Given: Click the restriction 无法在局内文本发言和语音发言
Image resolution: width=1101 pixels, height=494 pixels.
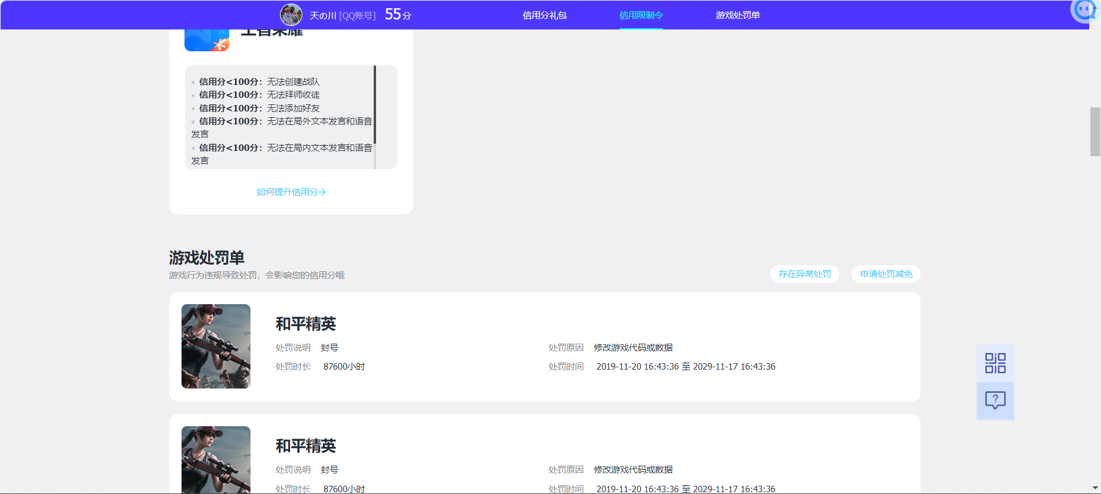Looking at the screenshot, I should [282, 154].
